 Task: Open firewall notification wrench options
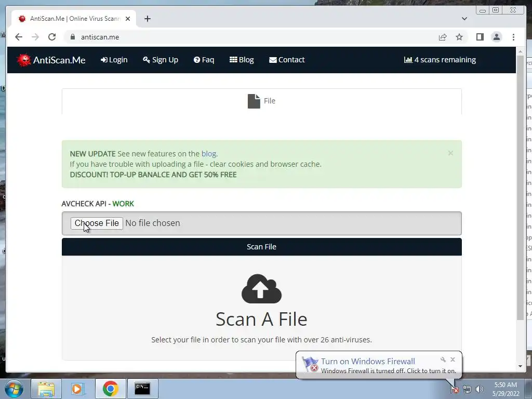(x=443, y=360)
